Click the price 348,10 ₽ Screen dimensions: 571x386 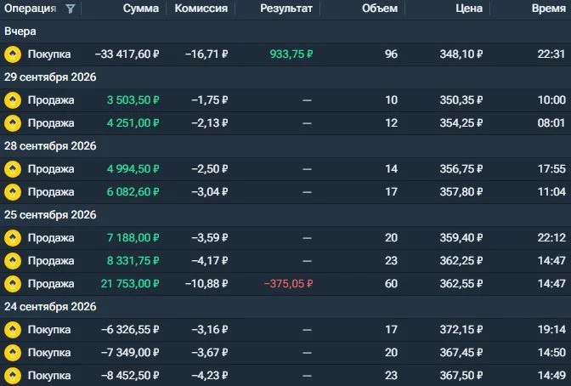[461, 54]
